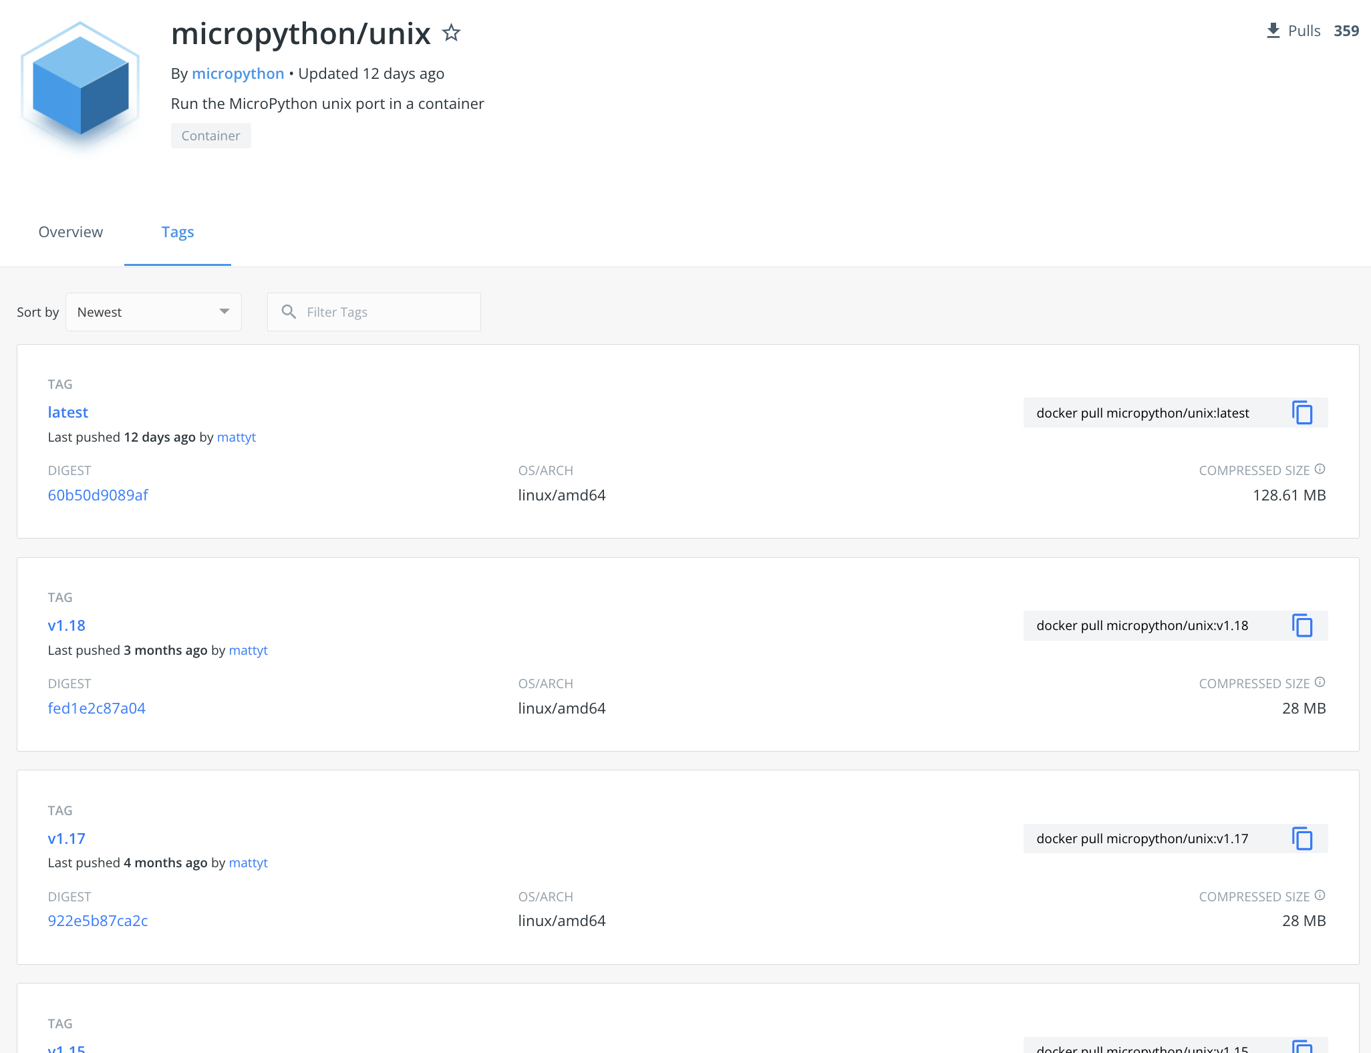The height and width of the screenshot is (1053, 1371).
Task: Select the Tags tab
Action: [178, 232]
